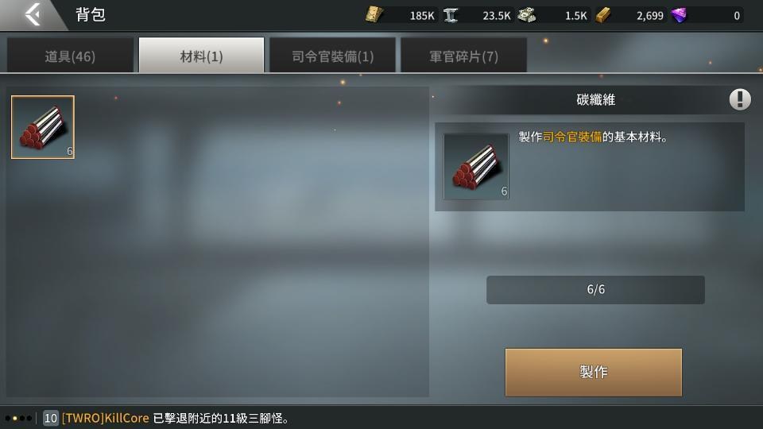Click the gold food resource icon

coord(374,14)
